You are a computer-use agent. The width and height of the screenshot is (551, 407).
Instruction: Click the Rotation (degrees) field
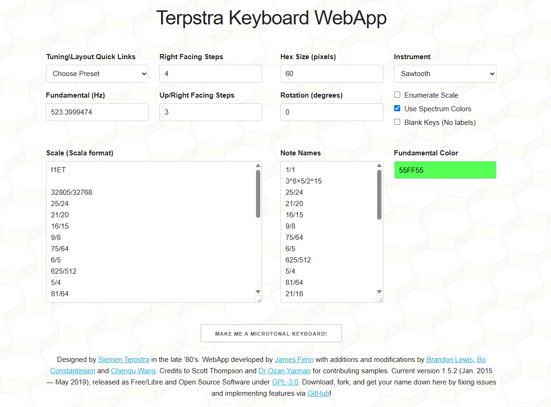(331, 112)
